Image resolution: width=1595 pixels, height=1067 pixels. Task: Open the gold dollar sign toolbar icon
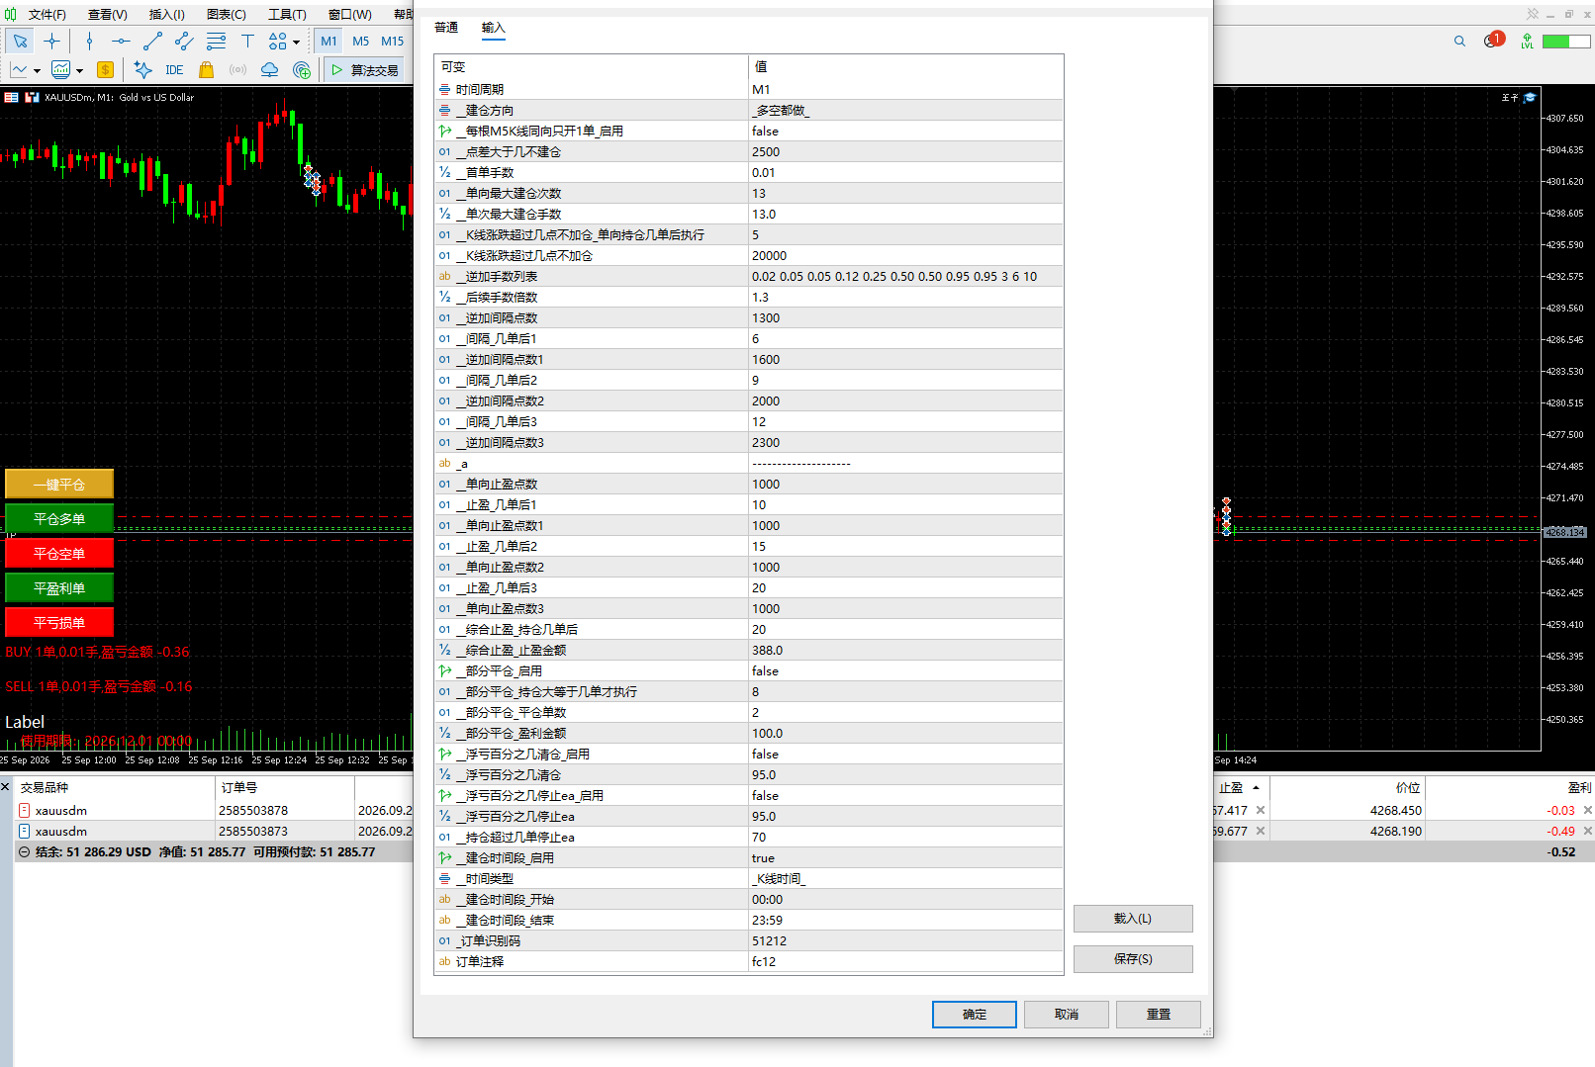(x=105, y=69)
